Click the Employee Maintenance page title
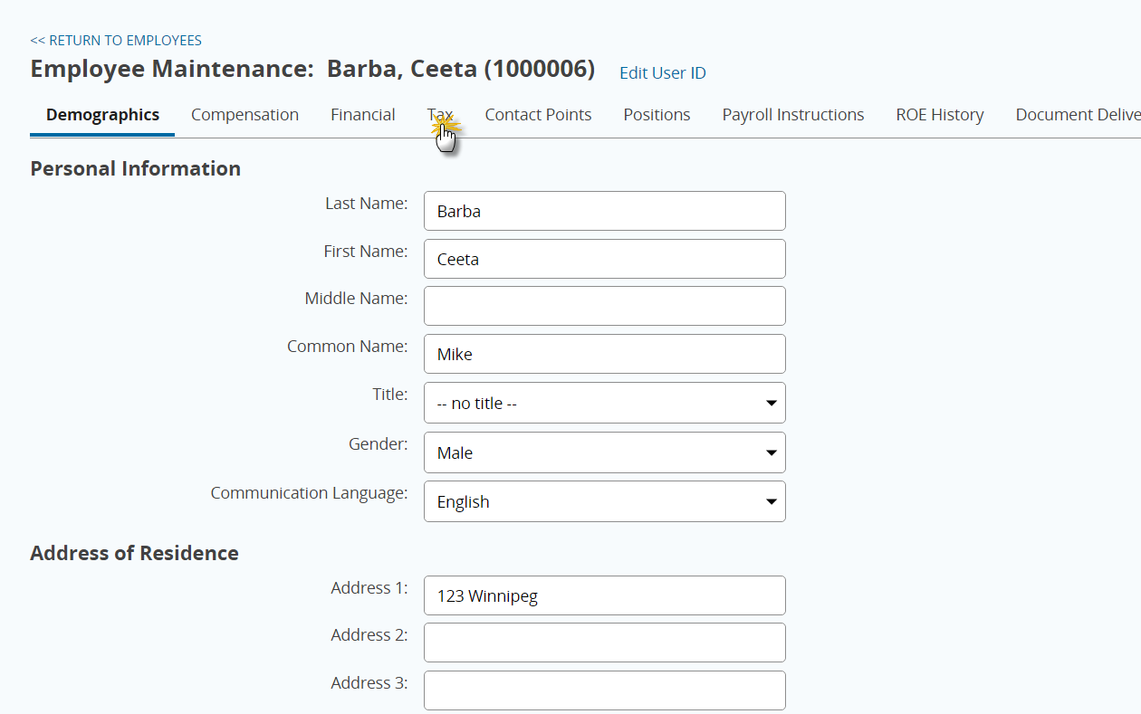The height and width of the screenshot is (714, 1141). click(312, 69)
